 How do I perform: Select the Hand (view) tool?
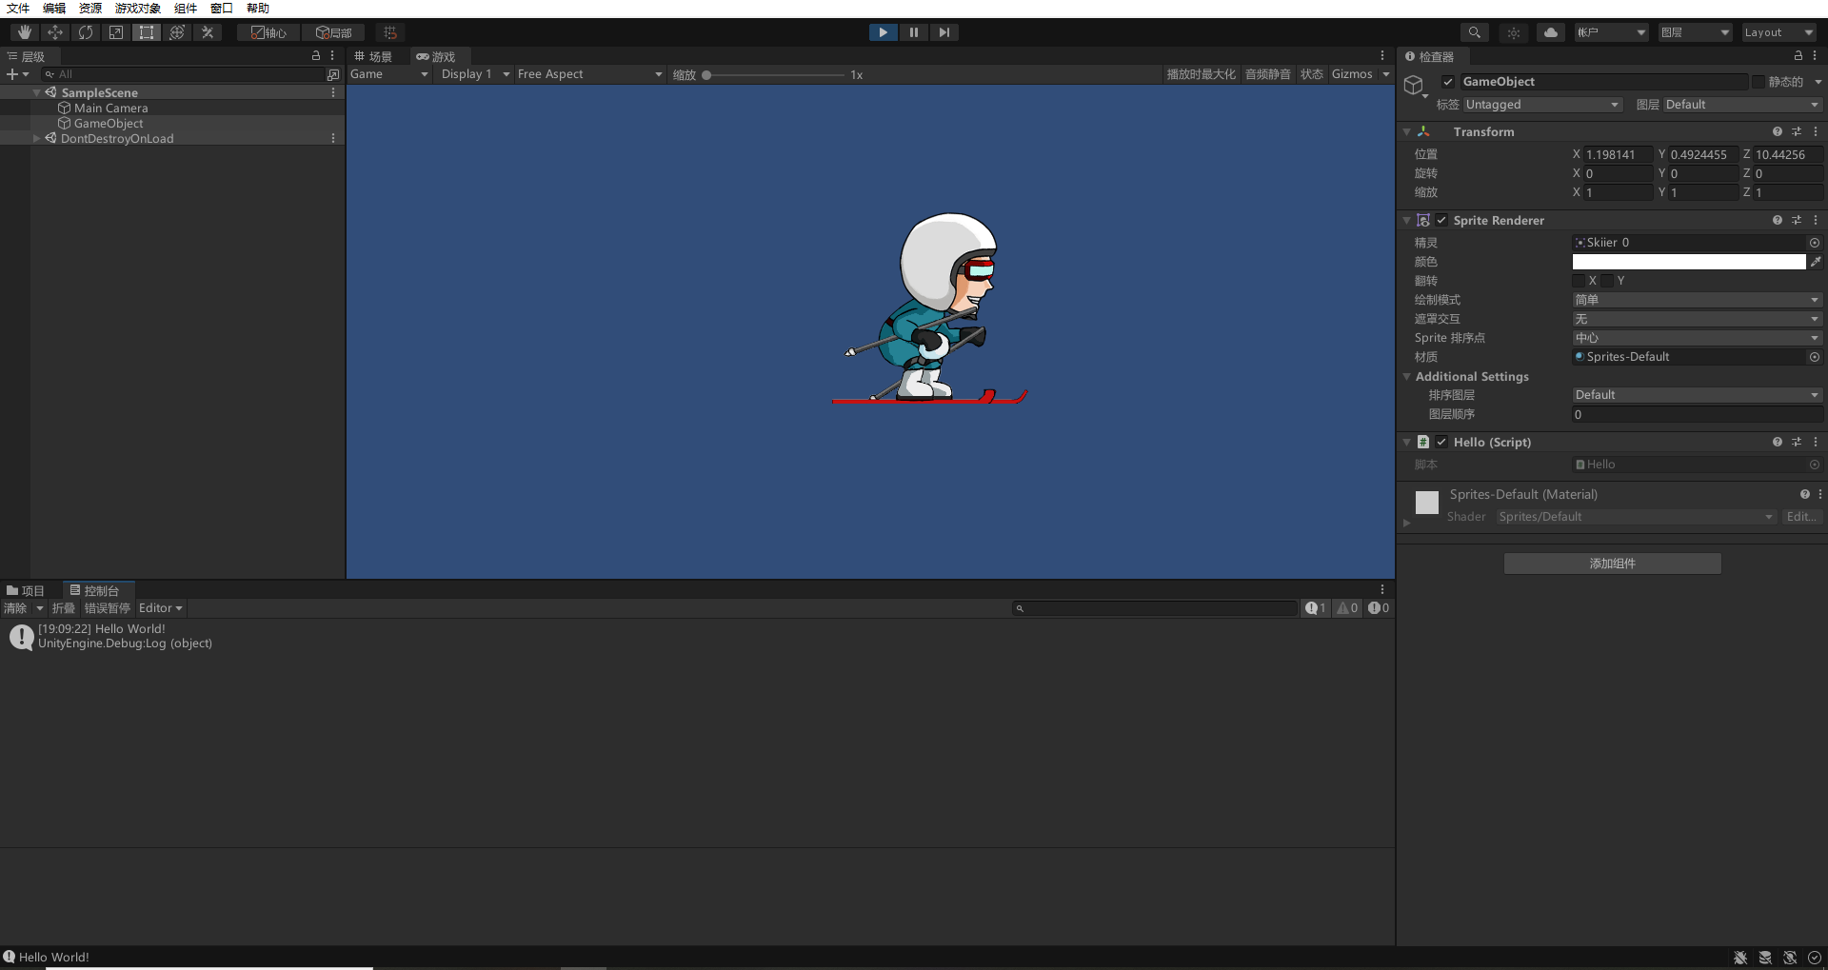click(x=24, y=32)
